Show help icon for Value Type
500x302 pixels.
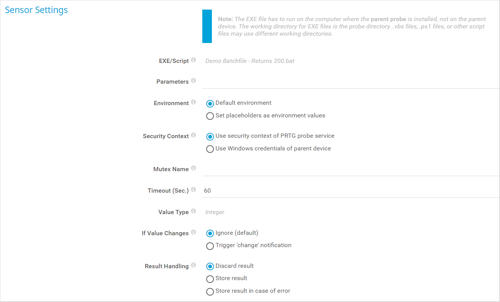(x=193, y=211)
